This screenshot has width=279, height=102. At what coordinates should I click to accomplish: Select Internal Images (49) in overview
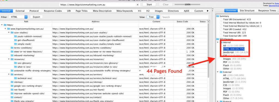point(235,59)
